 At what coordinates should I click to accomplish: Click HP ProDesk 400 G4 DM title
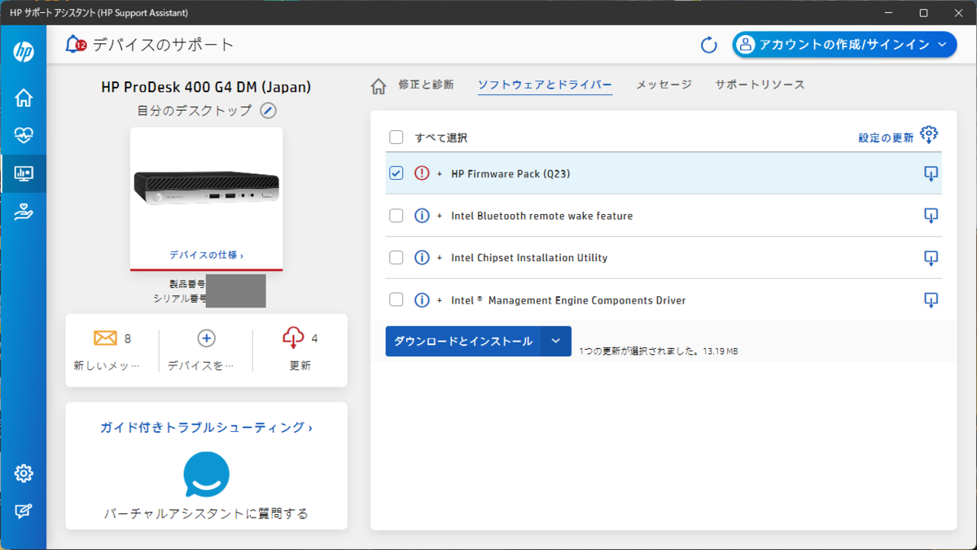click(206, 87)
